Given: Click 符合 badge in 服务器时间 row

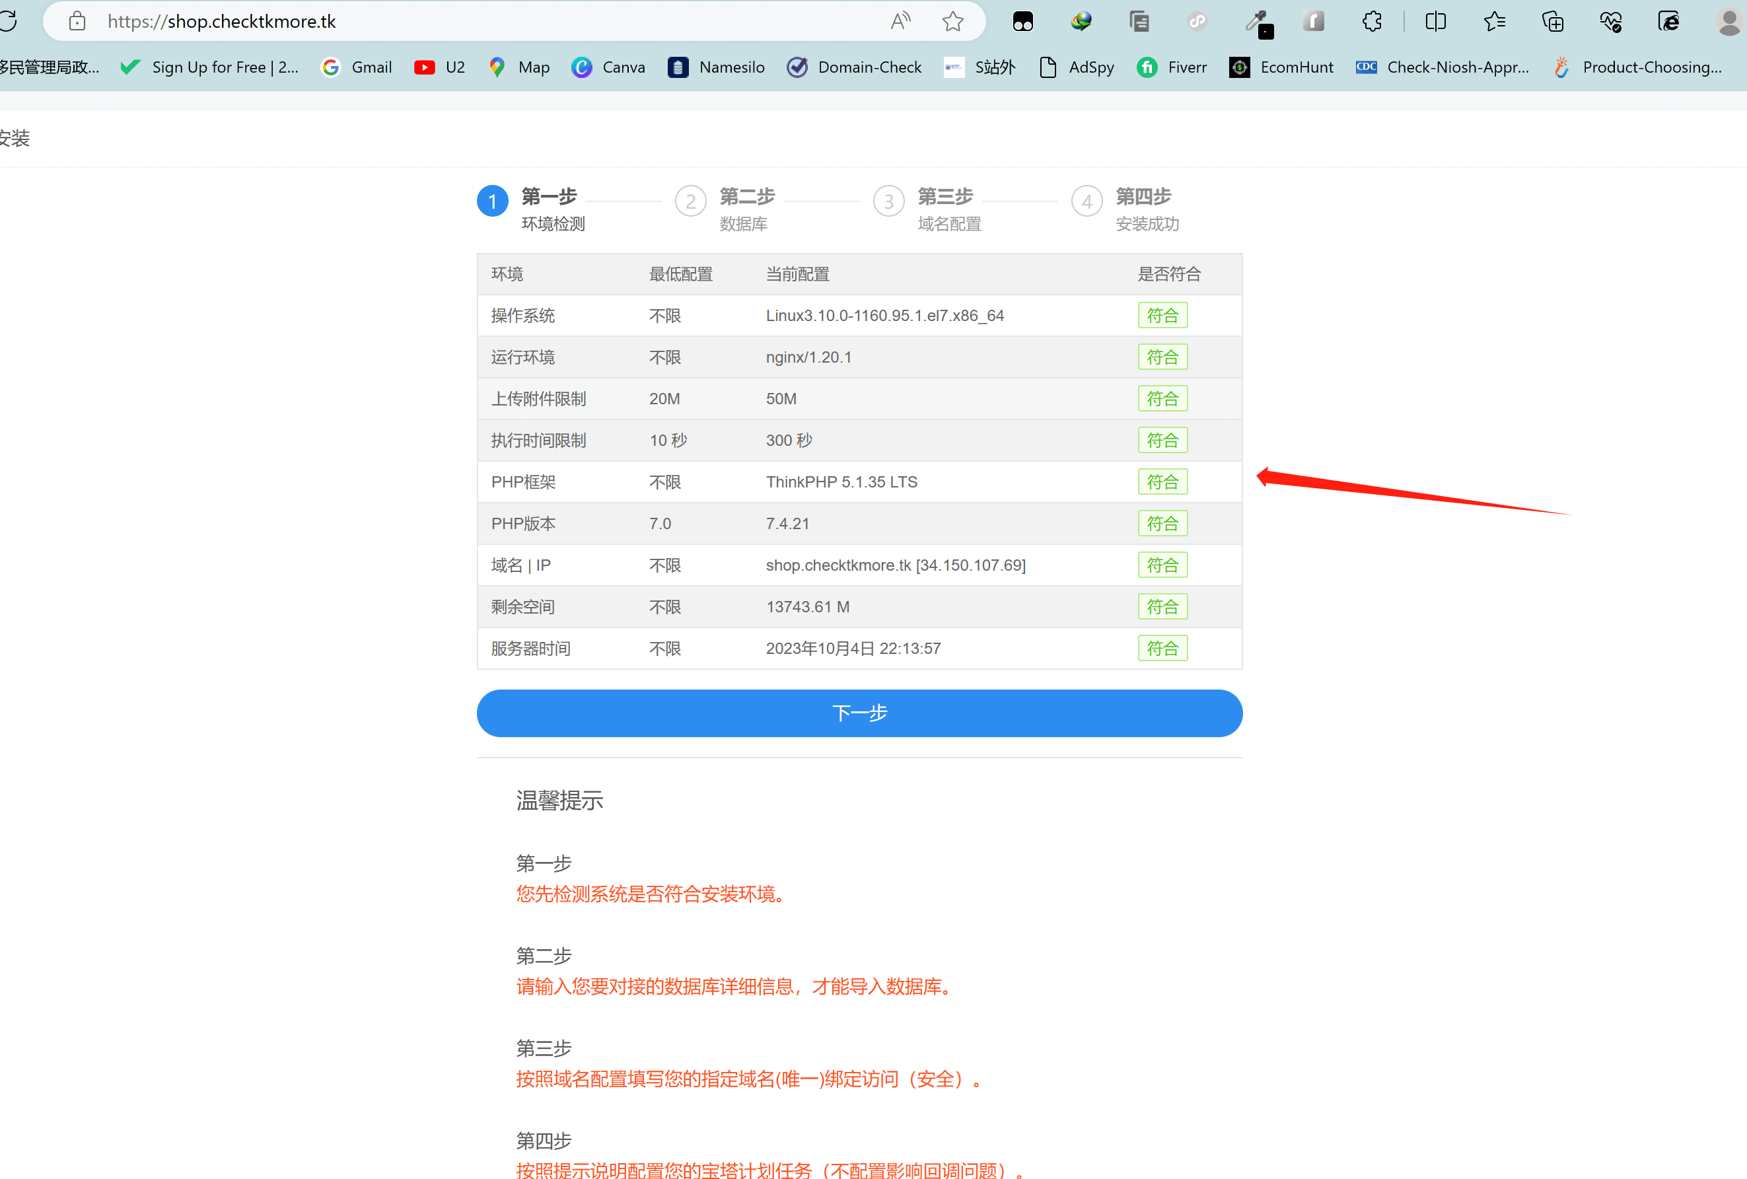Looking at the screenshot, I should [x=1162, y=648].
